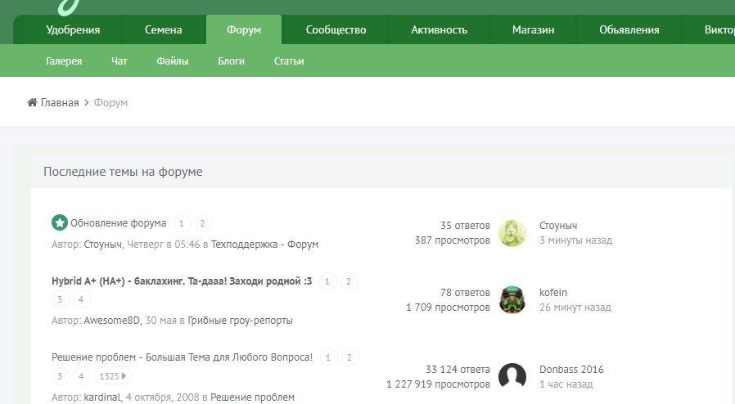Click Donbass 2016's default avatar icon

tap(512, 376)
